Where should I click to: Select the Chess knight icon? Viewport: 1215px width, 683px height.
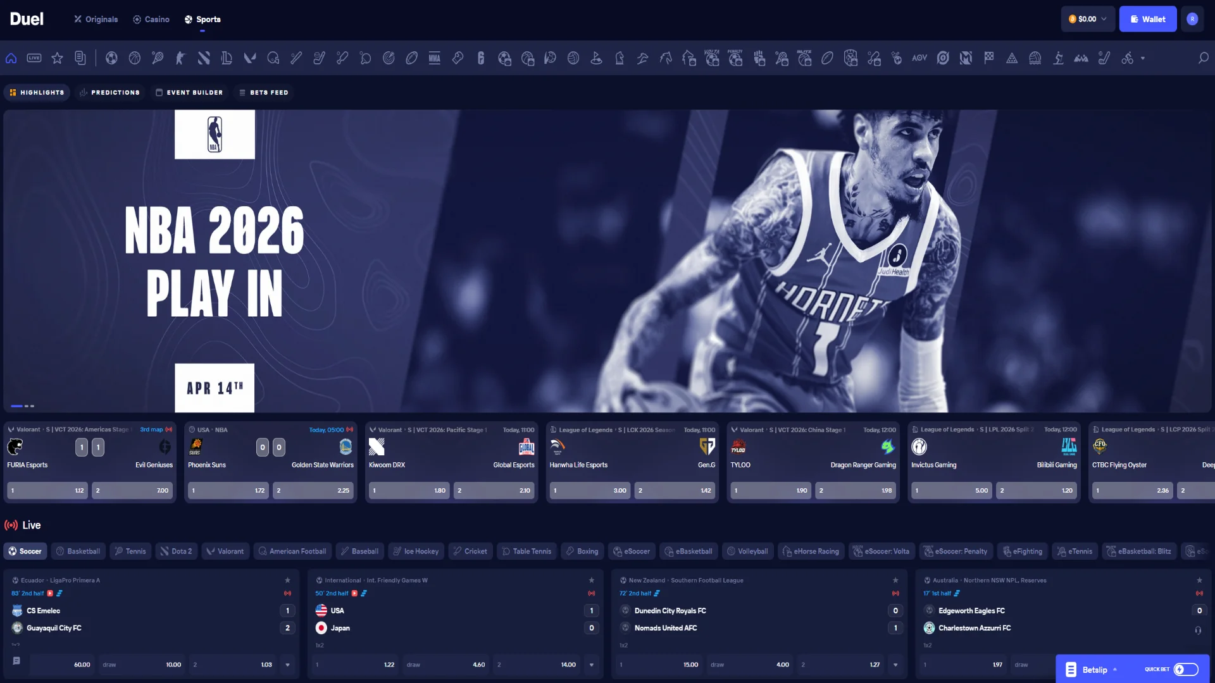point(620,58)
